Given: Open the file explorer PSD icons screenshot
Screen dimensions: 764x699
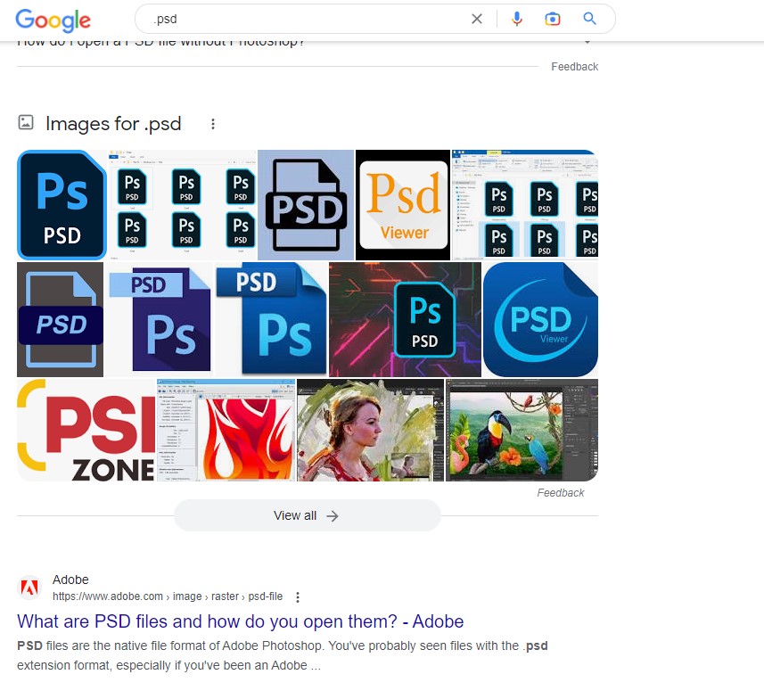Looking at the screenshot, I should 525,205.
